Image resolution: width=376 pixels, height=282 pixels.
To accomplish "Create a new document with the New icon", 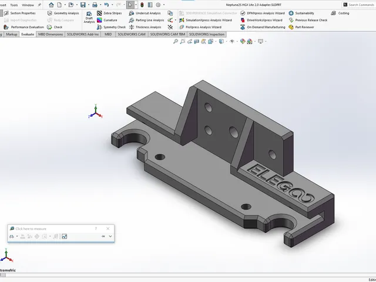I will pos(59,5).
